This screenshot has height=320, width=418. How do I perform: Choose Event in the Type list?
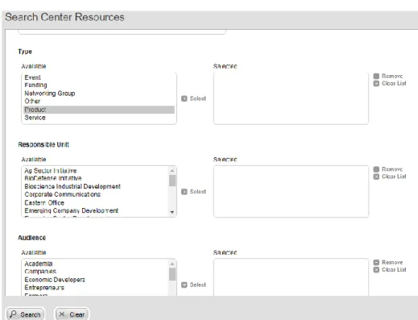click(x=99, y=77)
